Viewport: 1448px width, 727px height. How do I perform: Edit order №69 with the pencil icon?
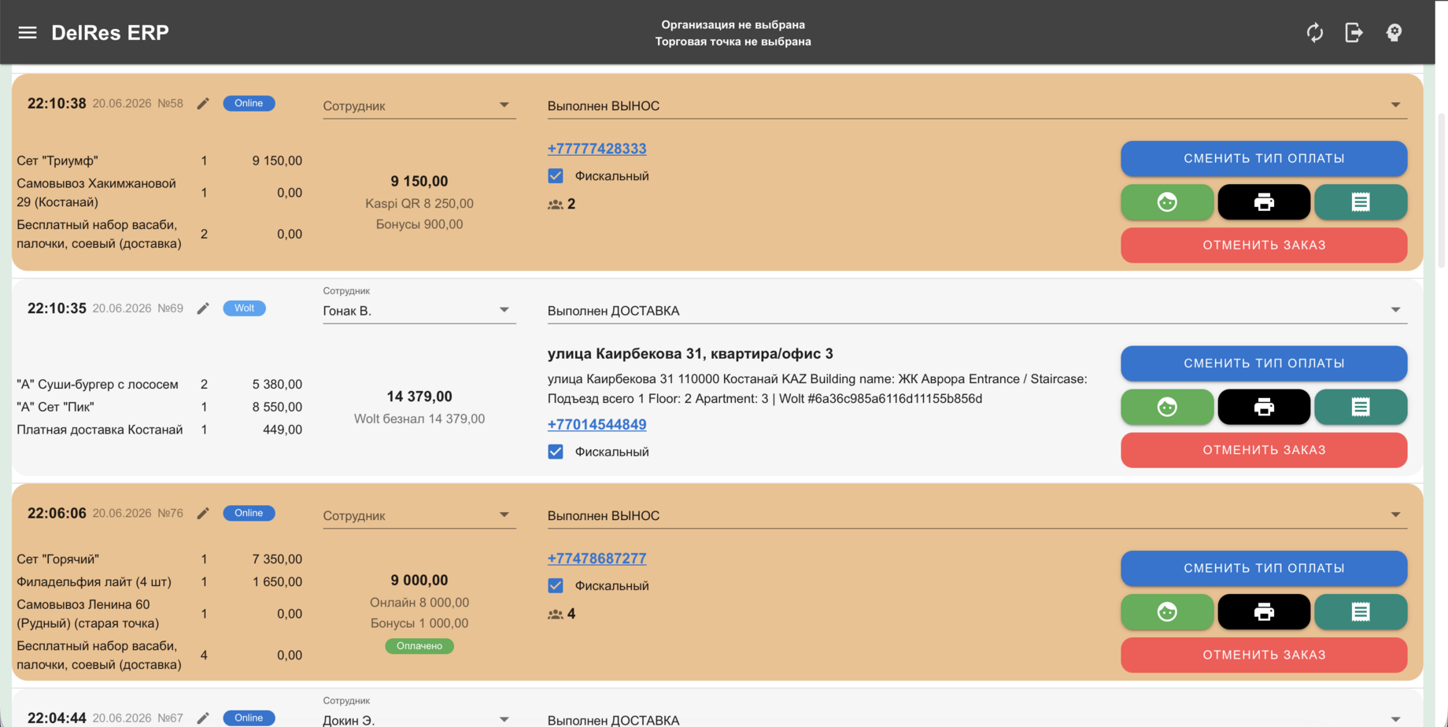pos(203,308)
